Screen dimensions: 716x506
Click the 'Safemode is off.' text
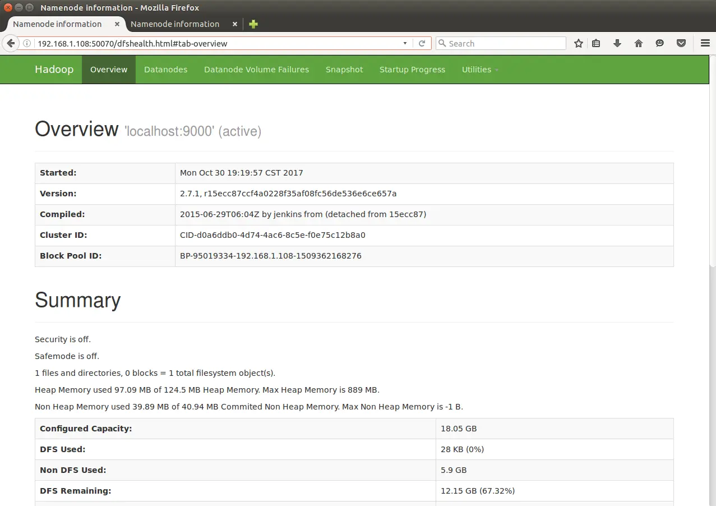coord(67,356)
